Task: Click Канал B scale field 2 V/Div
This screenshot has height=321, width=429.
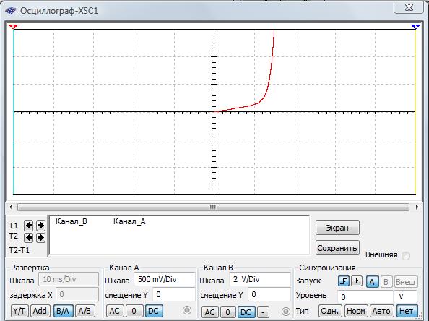Action: click(x=260, y=279)
